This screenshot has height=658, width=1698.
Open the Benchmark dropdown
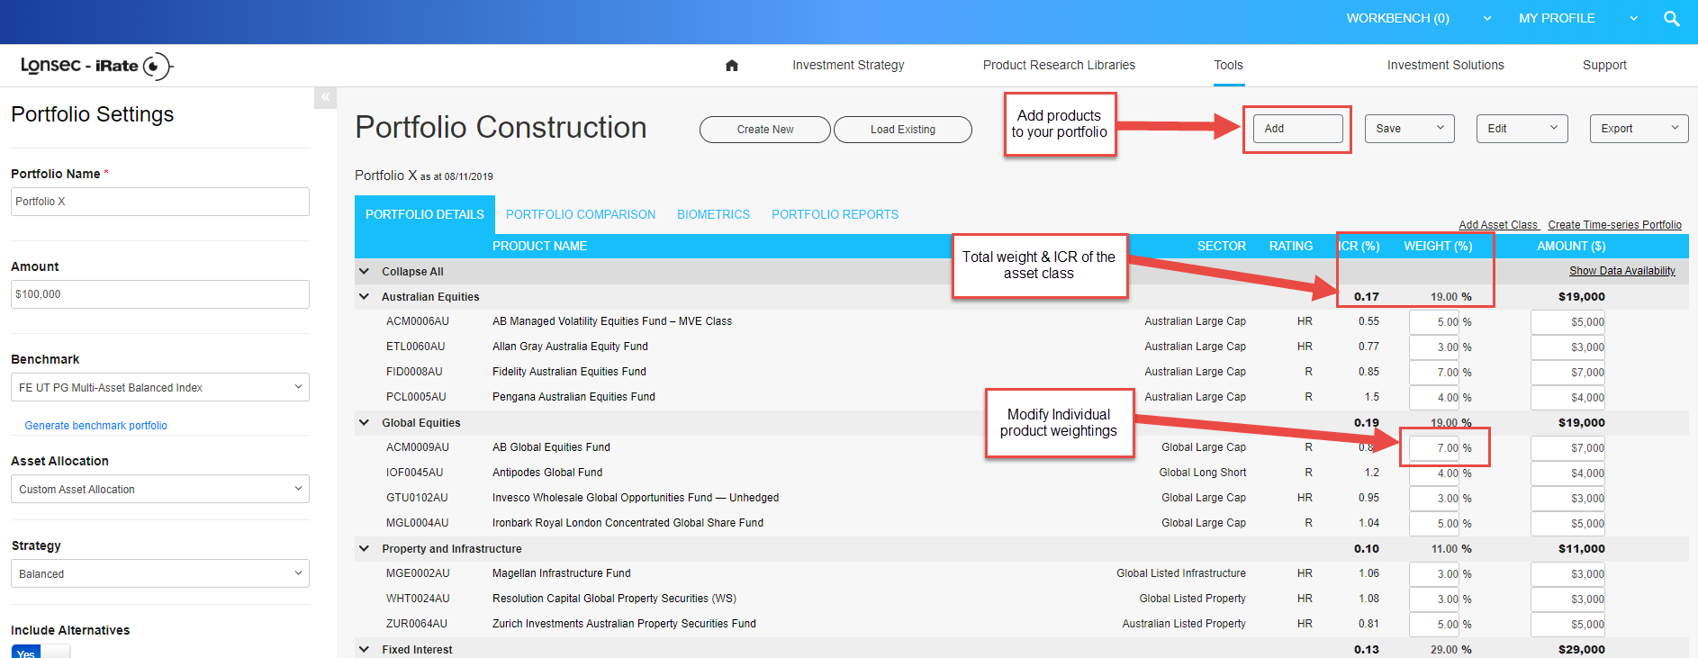[159, 387]
